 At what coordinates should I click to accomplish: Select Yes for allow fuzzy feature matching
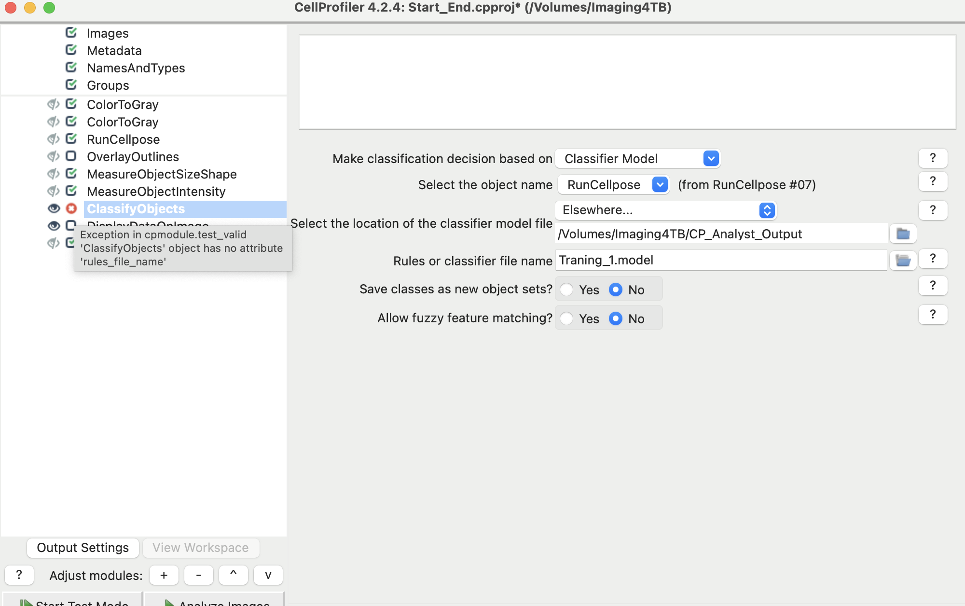pos(567,318)
